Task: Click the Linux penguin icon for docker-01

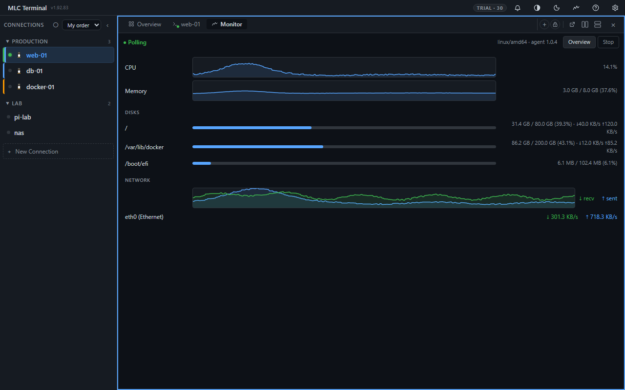Action: 19,87
